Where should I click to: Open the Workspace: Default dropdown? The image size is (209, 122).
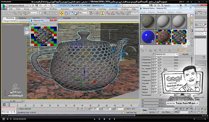click(18, 5)
